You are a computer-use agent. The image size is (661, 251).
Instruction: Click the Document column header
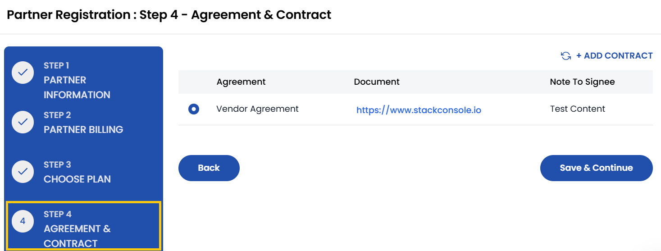tap(377, 82)
